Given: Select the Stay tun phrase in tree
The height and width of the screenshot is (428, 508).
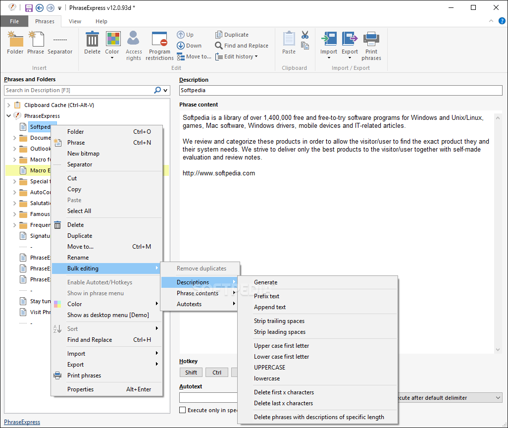Looking at the screenshot, I should 40,301.
